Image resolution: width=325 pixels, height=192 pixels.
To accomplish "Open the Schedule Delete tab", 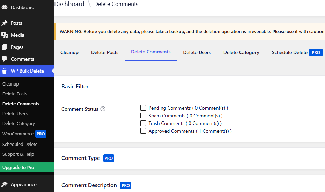I will pos(289,52).
